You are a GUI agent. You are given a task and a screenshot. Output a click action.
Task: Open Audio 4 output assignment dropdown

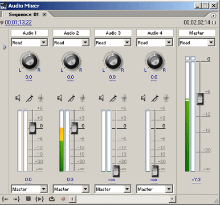click(169, 189)
